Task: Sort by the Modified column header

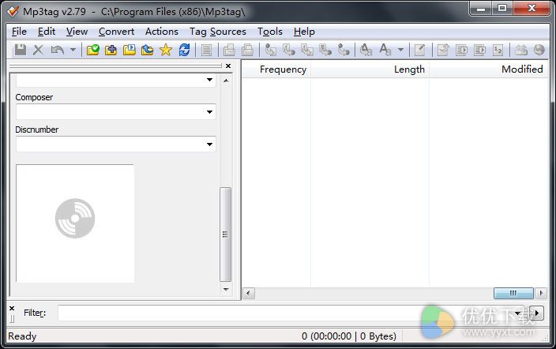Action: [x=489, y=69]
